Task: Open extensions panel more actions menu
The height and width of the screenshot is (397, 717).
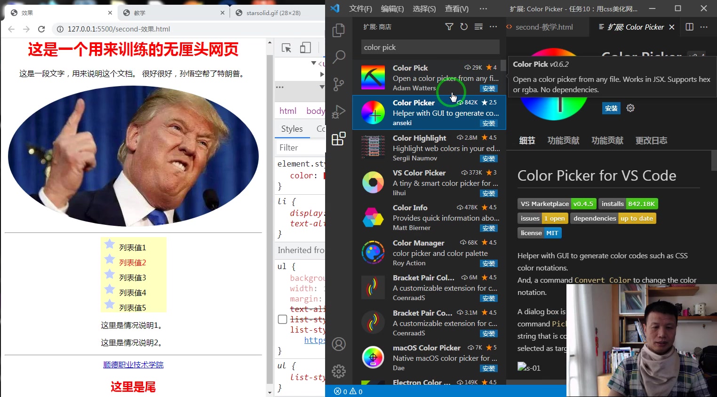Action: 493,27
